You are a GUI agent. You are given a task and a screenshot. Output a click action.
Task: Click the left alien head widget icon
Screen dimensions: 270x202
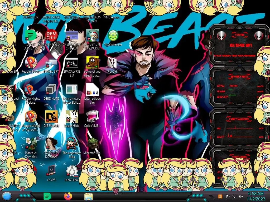(x=221, y=36)
